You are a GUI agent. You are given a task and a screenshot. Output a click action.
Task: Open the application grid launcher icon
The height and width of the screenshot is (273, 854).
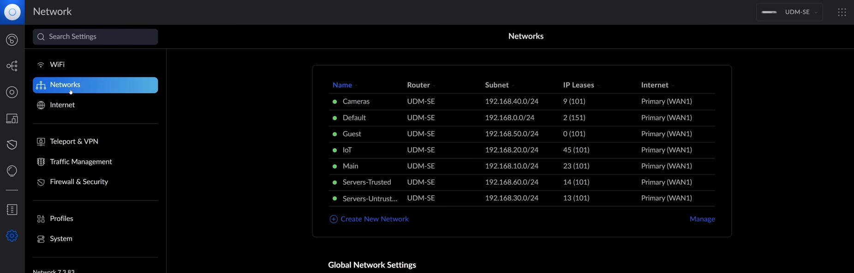coord(842,12)
